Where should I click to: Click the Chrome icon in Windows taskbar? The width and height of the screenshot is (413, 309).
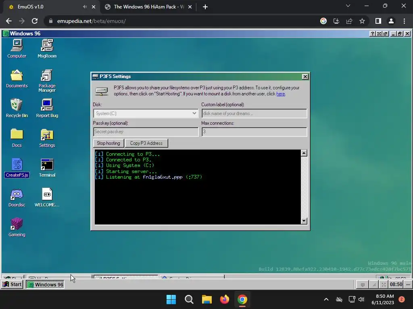pos(242,299)
